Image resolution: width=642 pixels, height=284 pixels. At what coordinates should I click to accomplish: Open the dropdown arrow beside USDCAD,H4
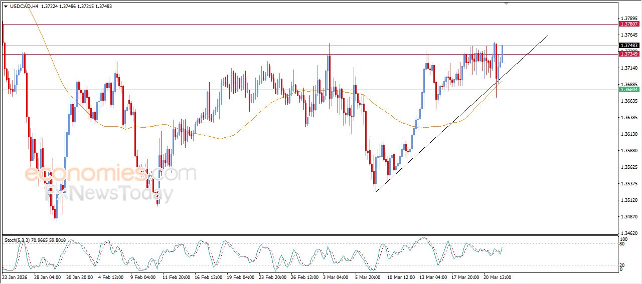point(6,6)
